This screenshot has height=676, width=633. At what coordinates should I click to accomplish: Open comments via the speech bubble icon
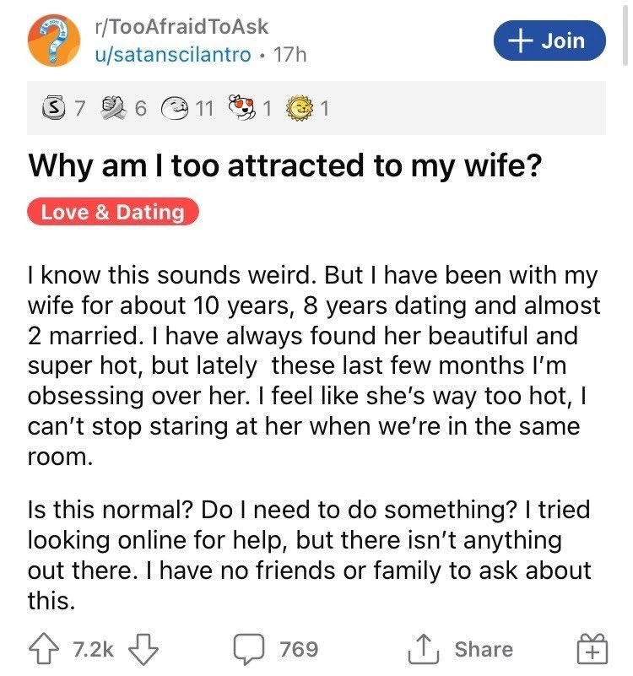[x=252, y=649]
